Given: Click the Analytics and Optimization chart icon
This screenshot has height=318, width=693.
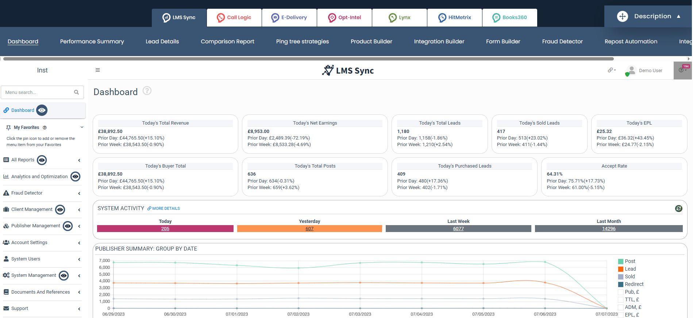Looking at the screenshot, I should tap(6, 176).
